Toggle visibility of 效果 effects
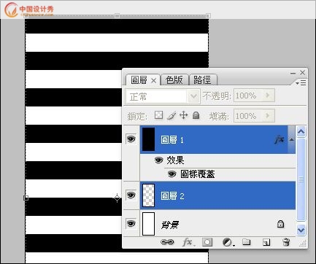316x264 pixels. [159, 160]
